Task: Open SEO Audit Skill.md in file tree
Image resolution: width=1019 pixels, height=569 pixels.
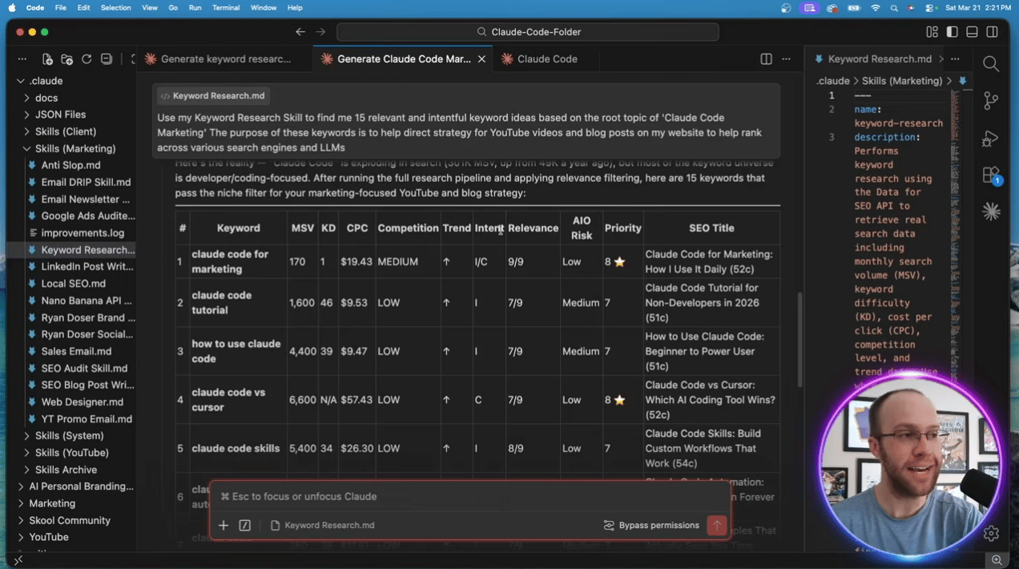Action: (84, 368)
